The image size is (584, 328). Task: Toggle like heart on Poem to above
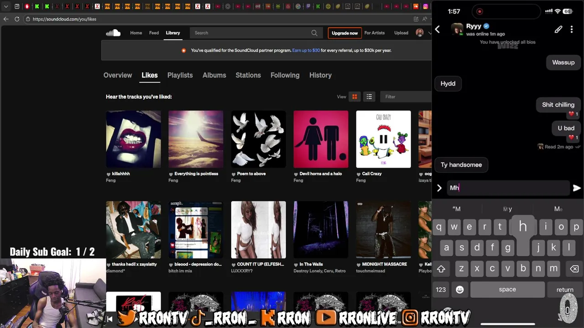pos(234,174)
